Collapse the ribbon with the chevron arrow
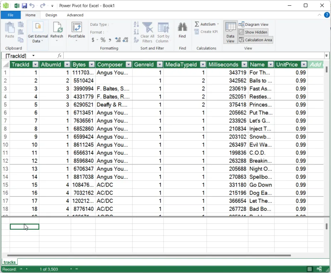Screen dimensions: 331x273 320,15
